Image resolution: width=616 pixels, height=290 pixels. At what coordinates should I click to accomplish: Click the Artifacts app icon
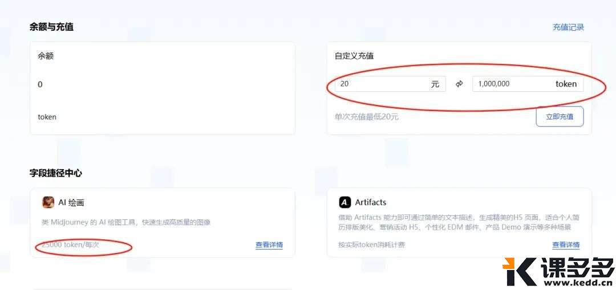[x=345, y=202]
